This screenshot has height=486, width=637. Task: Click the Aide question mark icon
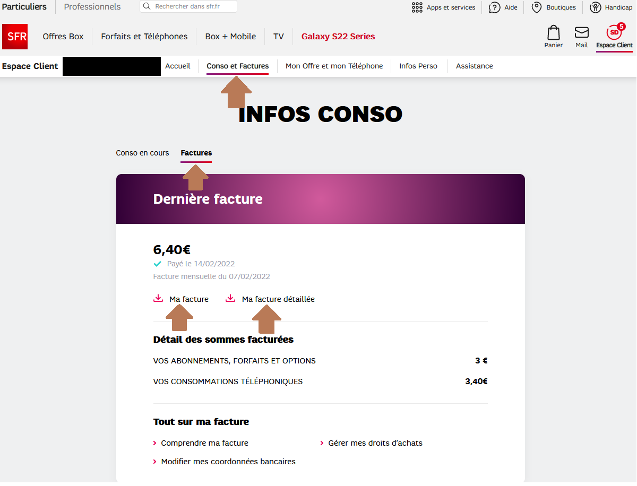pyautogui.click(x=495, y=7)
